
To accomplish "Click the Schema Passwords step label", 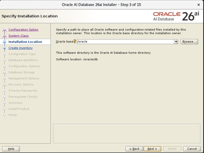I will point(23,91).
